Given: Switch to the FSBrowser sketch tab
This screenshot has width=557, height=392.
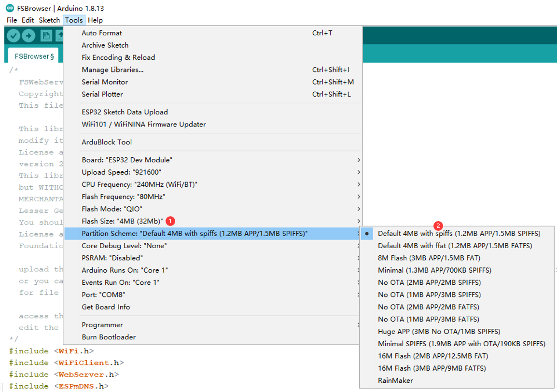Looking at the screenshot, I should pyautogui.click(x=34, y=56).
